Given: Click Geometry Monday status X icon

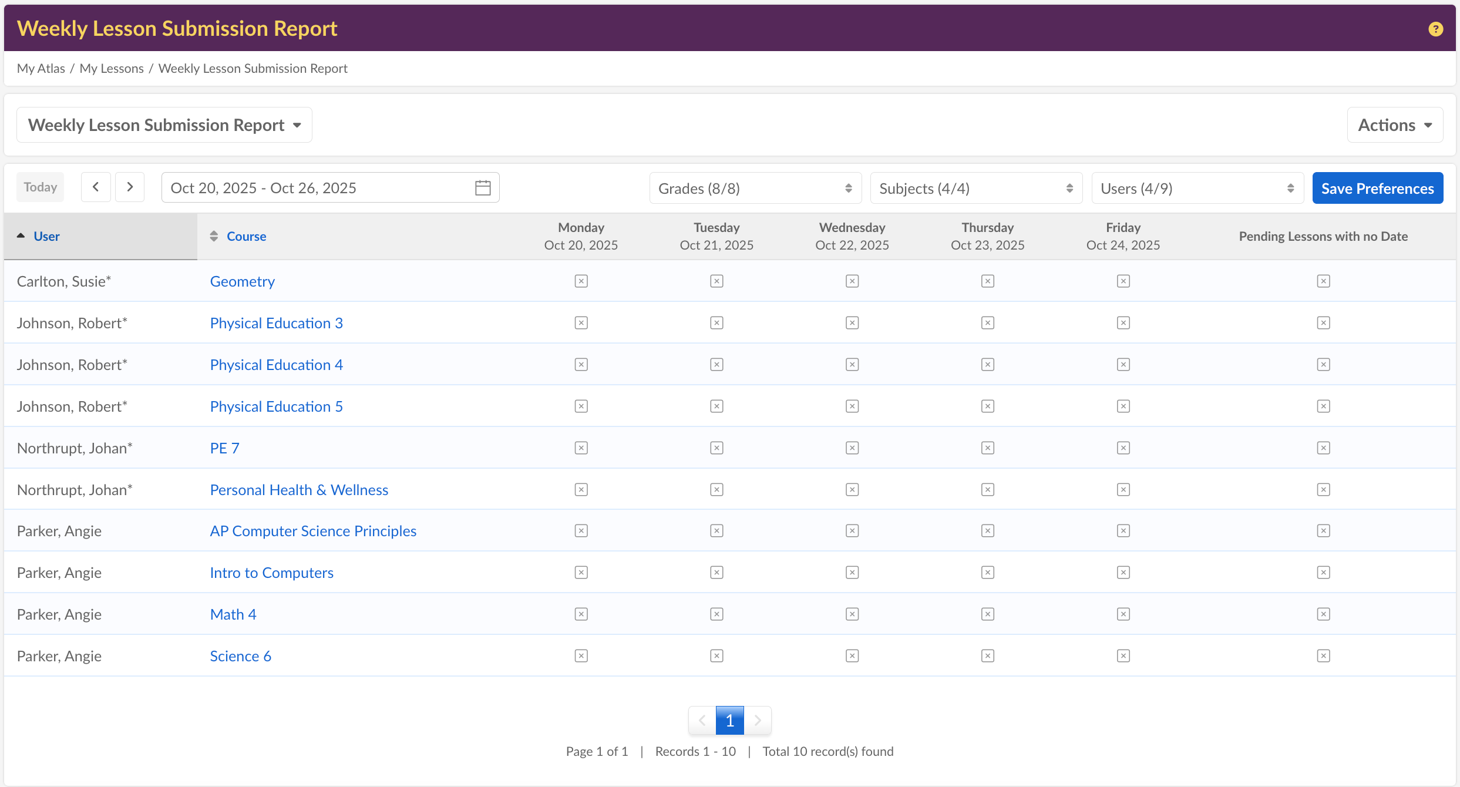Looking at the screenshot, I should [x=581, y=281].
